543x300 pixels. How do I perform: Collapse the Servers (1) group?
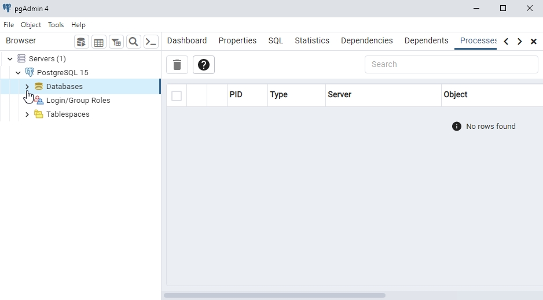pyautogui.click(x=10, y=59)
